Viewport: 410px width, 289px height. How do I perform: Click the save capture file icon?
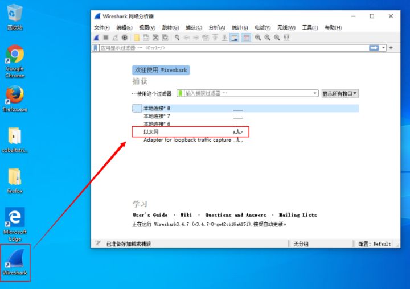(146, 38)
